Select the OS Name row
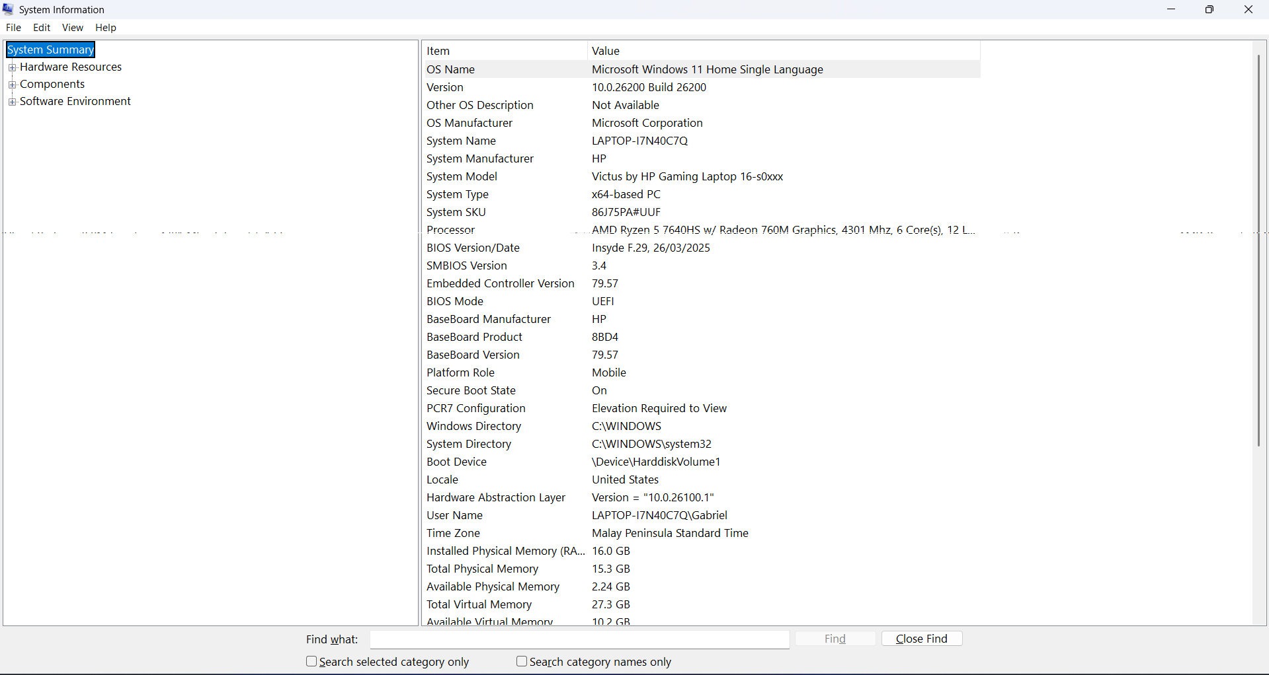This screenshot has height=675, width=1269. click(701, 69)
